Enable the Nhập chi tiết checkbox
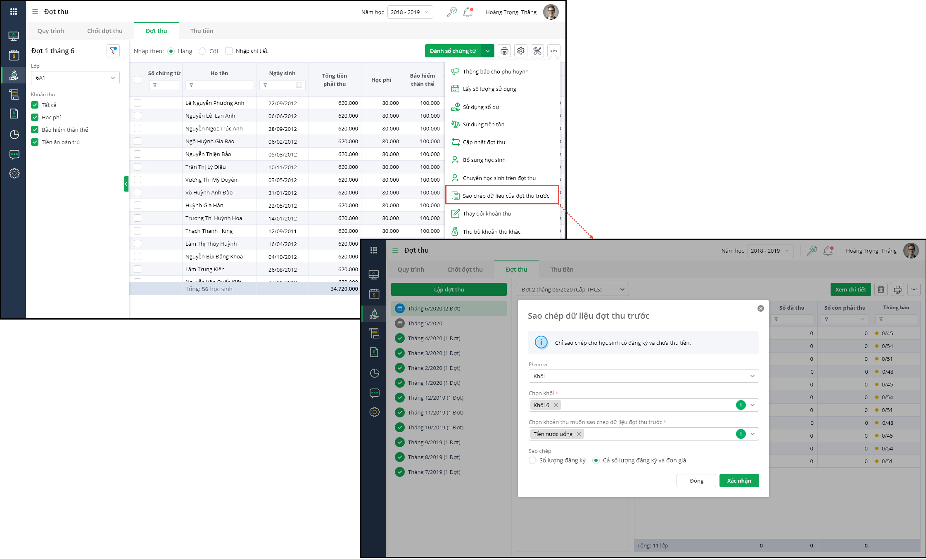The width and height of the screenshot is (926, 559). (229, 51)
